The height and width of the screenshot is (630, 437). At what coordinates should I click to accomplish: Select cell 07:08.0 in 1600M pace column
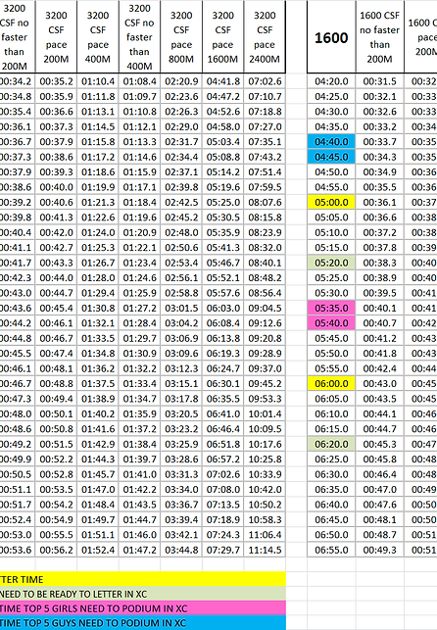[223, 489]
